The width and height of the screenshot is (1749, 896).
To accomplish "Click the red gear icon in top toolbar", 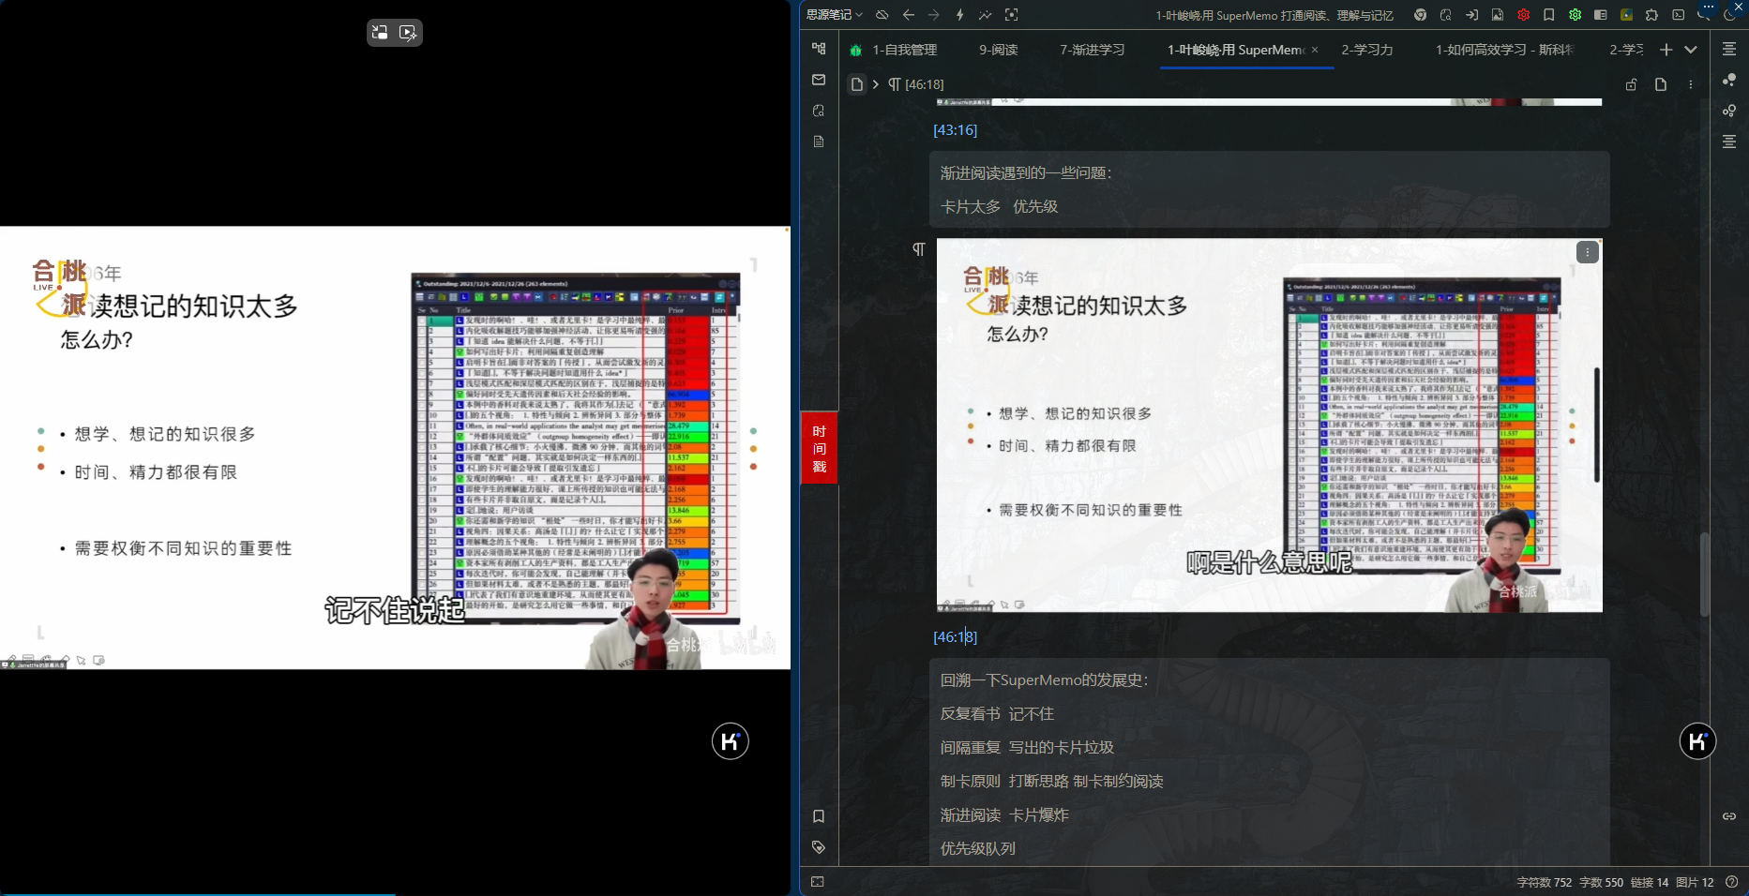I will 1524,15.
